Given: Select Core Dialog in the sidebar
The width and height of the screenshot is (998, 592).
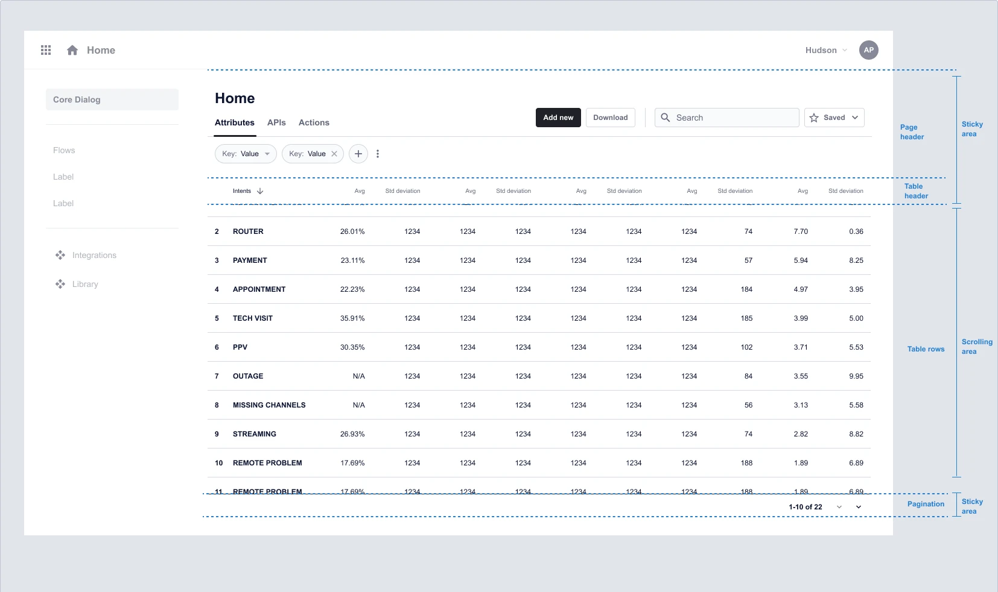Looking at the screenshot, I should point(112,99).
